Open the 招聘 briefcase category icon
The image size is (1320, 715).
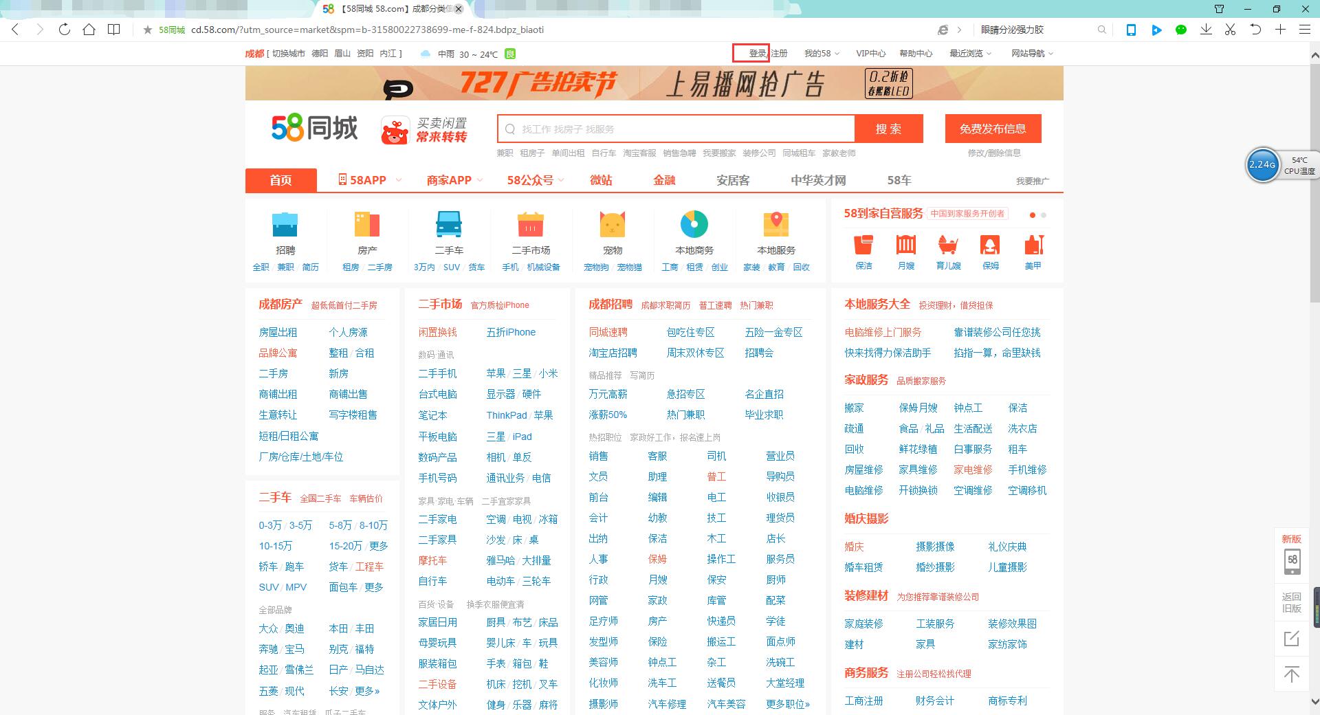(285, 224)
